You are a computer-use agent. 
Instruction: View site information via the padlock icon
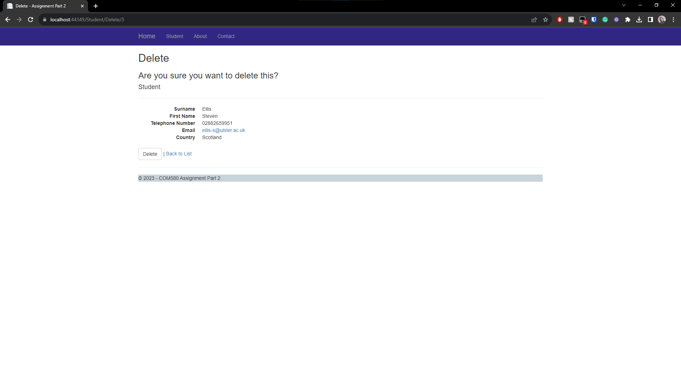click(x=45, y=20)
